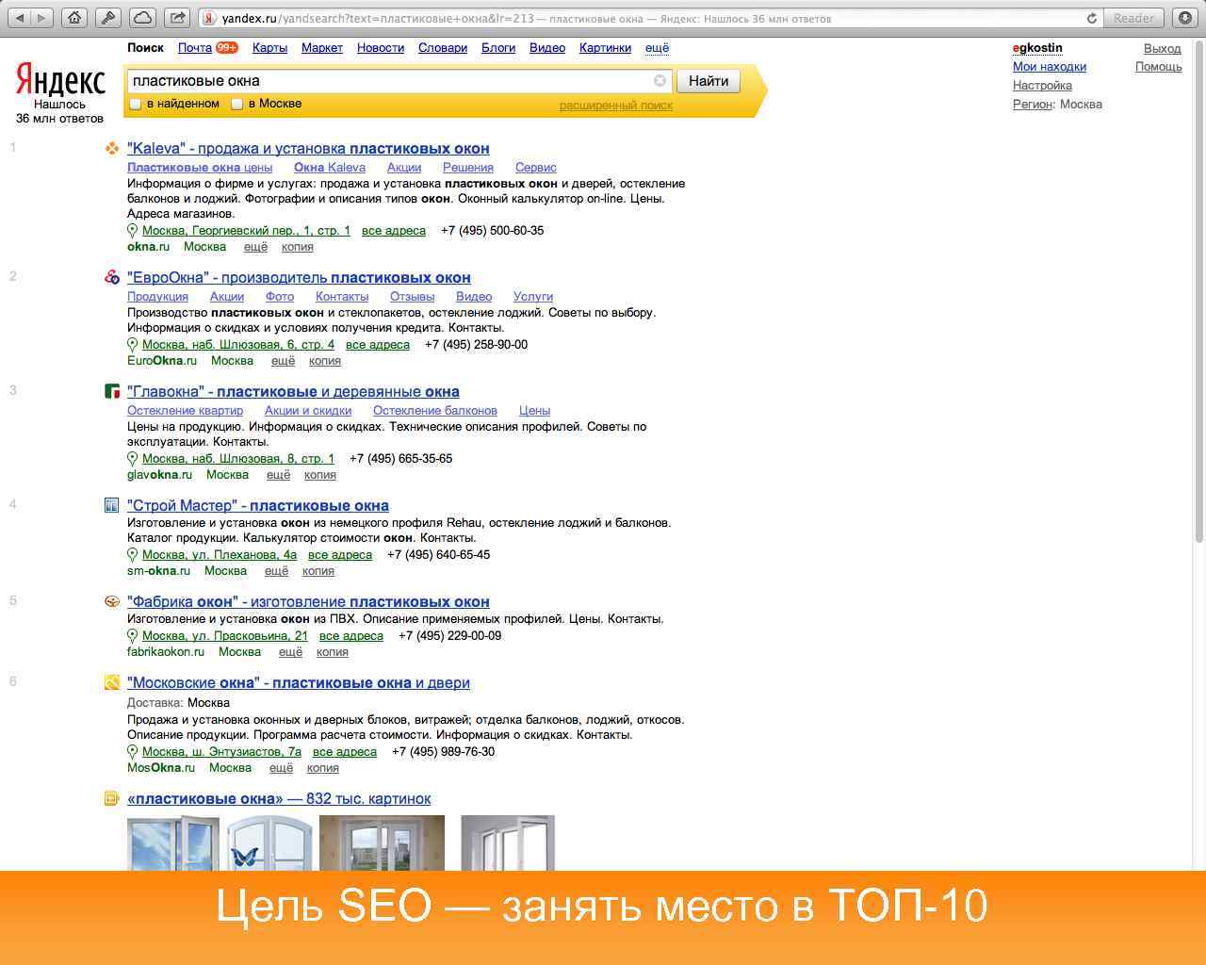Open the Новости section
Image resolution: width=1206 pixels, height=965 pixels.
[380, 48]
